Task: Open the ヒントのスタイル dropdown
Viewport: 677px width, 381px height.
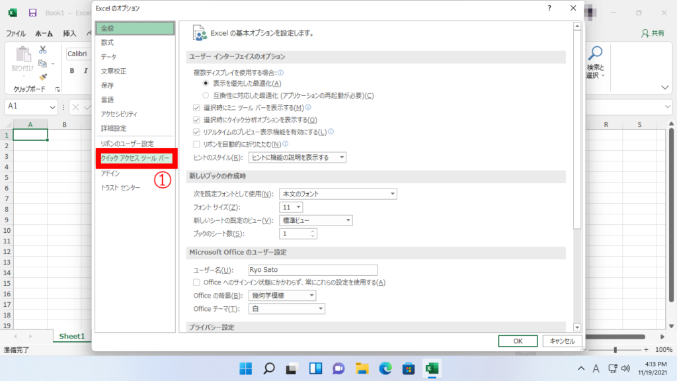Action: [x=298, y=157]
